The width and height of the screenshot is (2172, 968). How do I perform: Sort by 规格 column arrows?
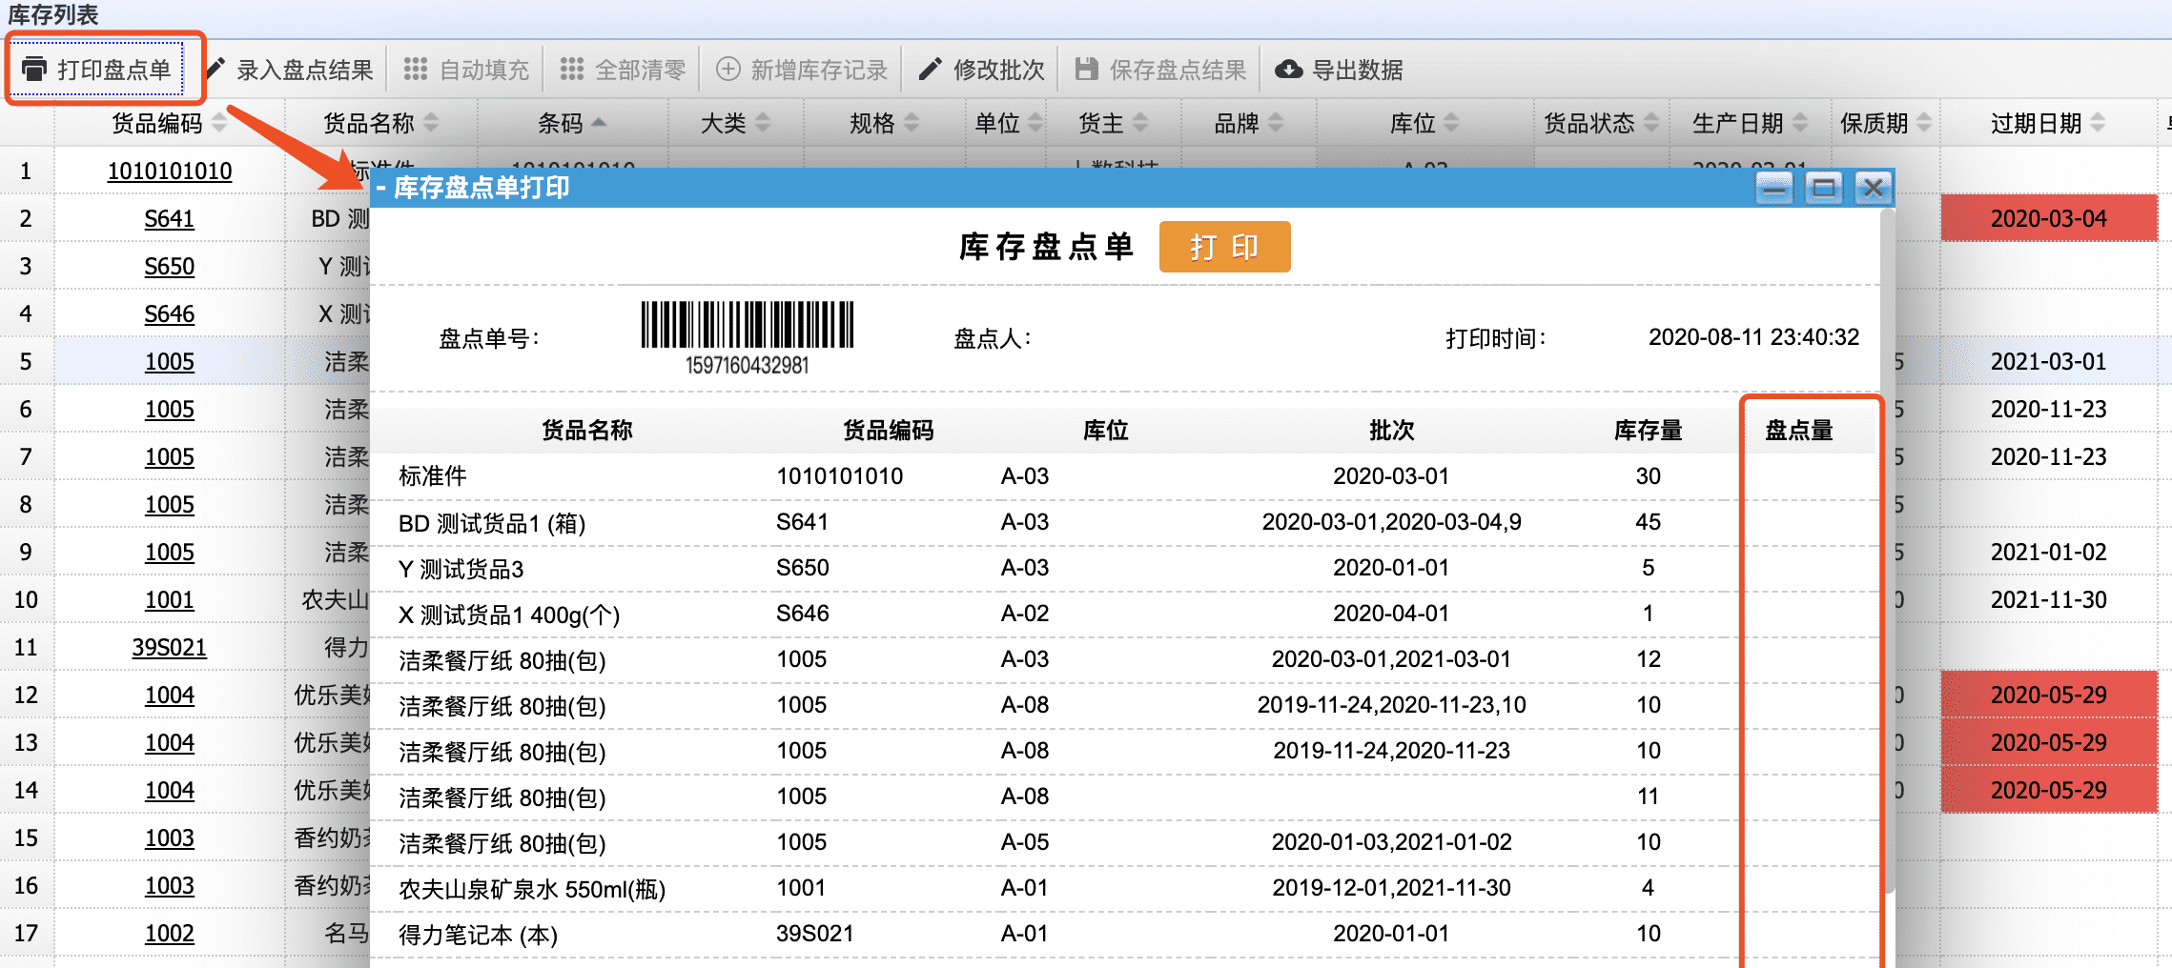click(x=912, y=123)
